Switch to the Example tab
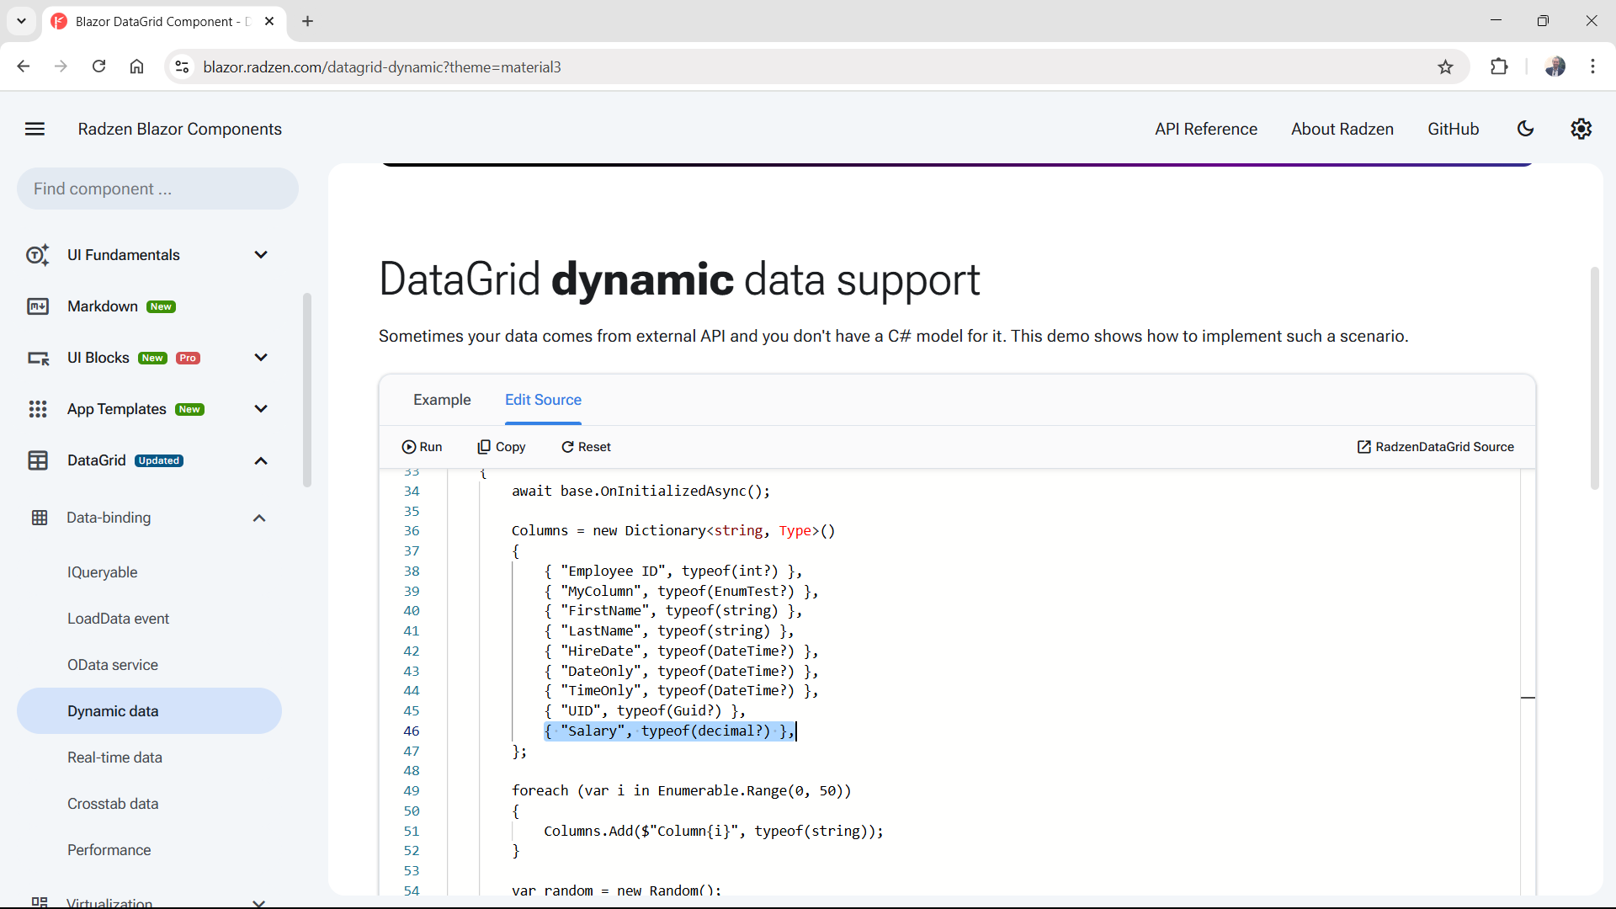 coord(442,400)
